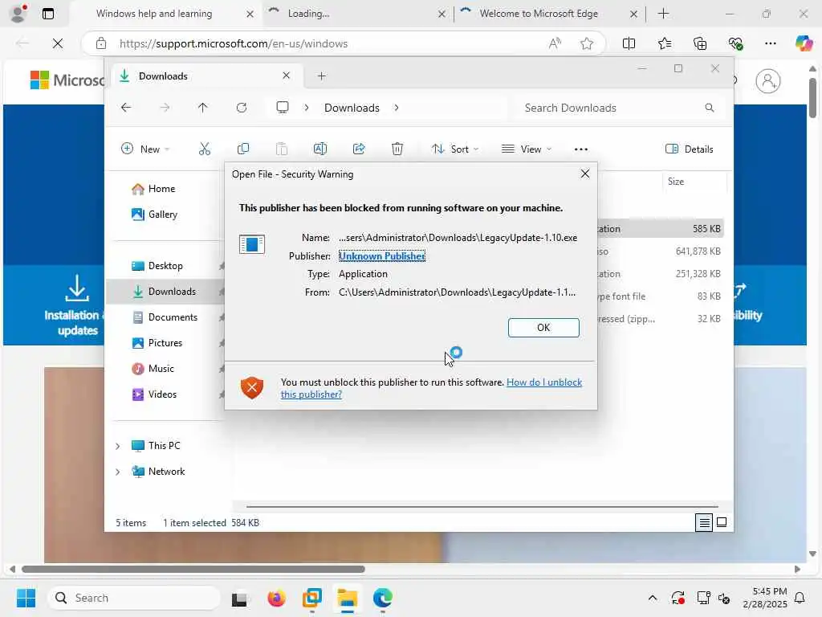Open the Copilot icon in Edge
The image size is (822, 617).
(804, 43)
